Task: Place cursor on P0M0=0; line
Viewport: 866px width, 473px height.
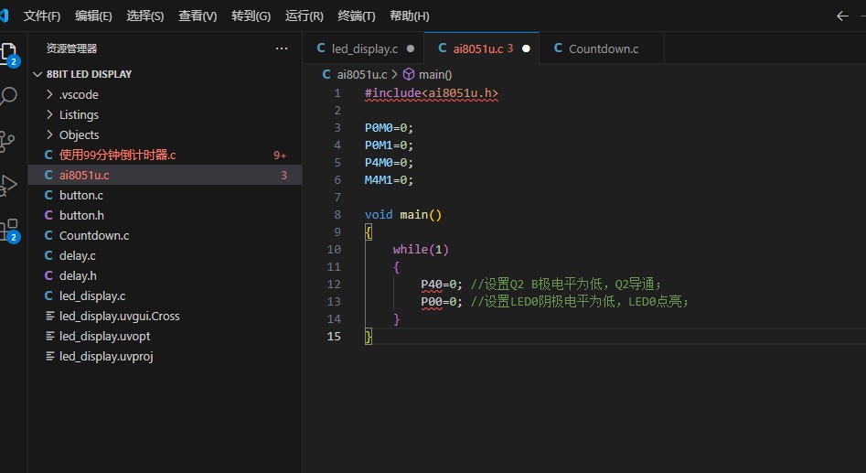Action: [x=389, y=128]
